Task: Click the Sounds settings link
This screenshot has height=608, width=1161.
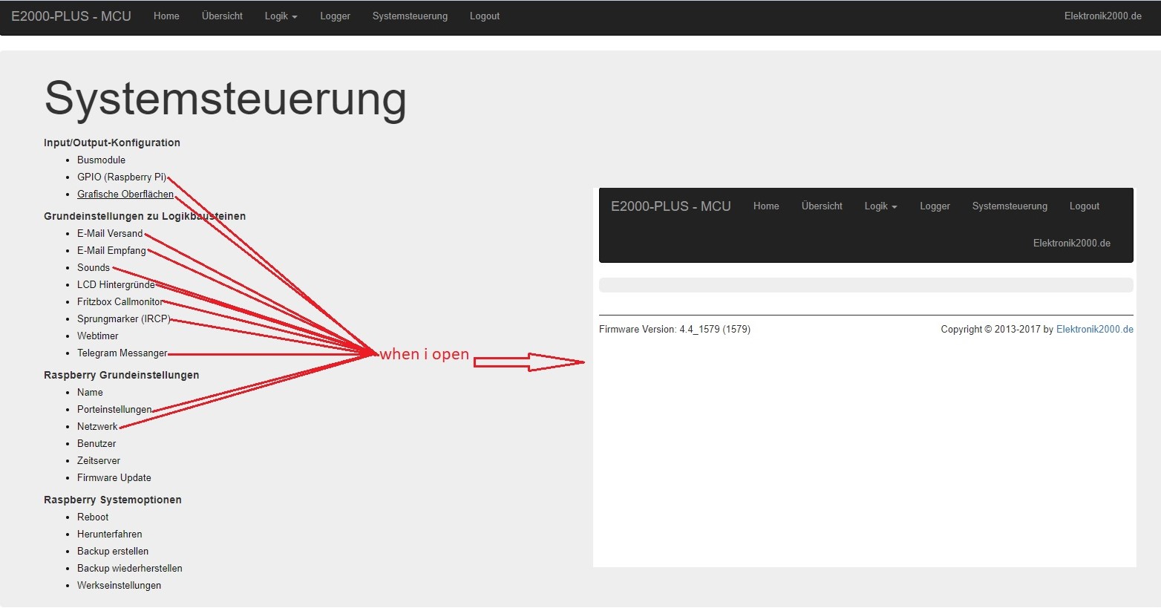Action: coord(93,268)
